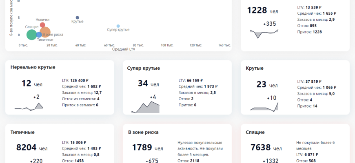The image size is (355, 163).
Task: Select the Типичные card heading
Action: tap(22, 132)
